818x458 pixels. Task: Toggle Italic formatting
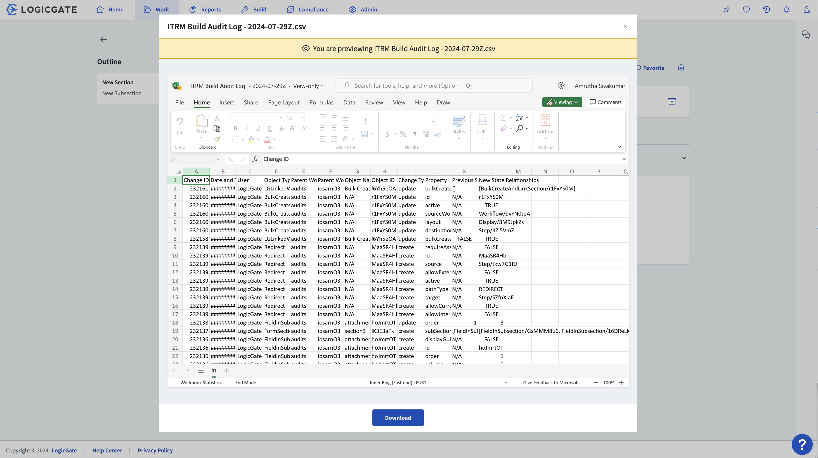(x=246, y=128)
